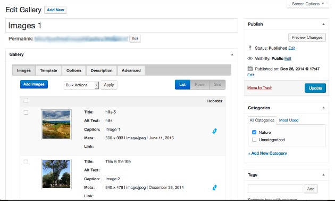
Task: Open the Advanced tab
Action: pos(131,70)
